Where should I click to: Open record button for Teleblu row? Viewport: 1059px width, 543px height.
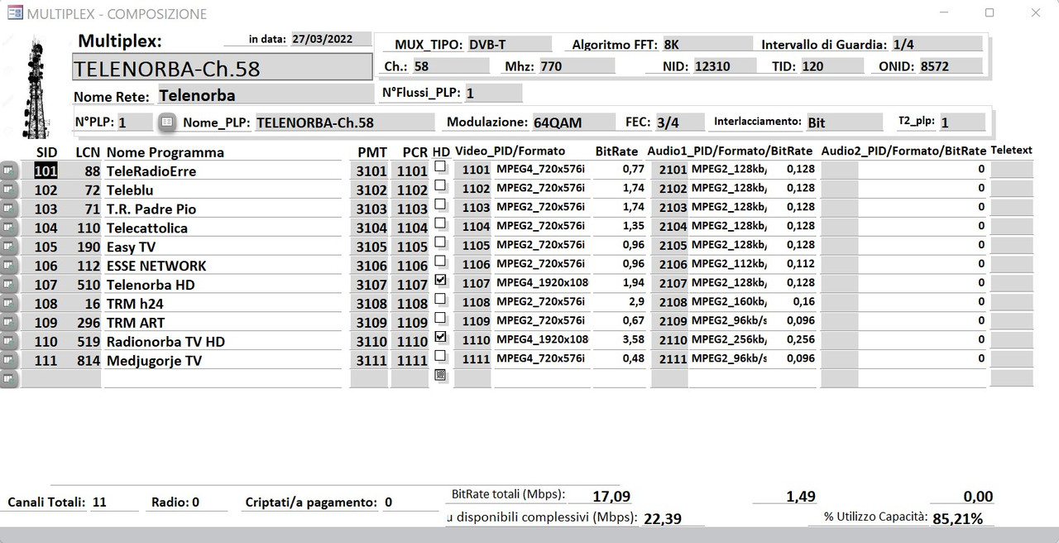[x=9, y=190]
